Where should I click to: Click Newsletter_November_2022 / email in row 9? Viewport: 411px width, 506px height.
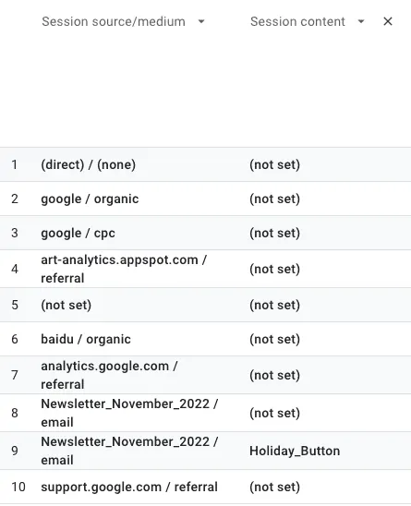[x=129, y=451]
